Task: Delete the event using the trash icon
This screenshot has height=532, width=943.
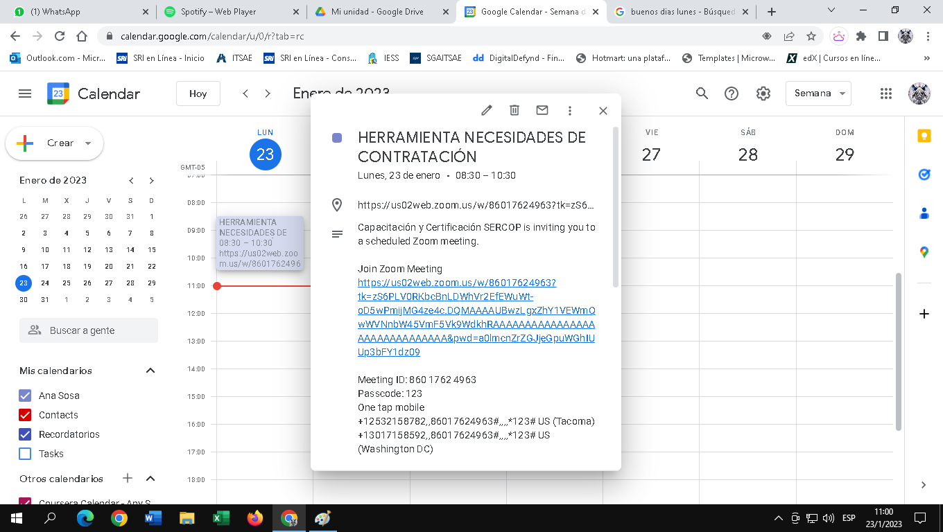Action: click(x=514, y=111)
